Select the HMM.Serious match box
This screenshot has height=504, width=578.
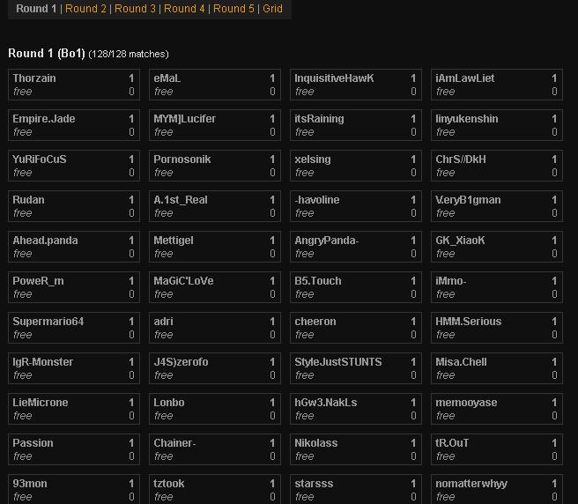(x=469, y=322)
